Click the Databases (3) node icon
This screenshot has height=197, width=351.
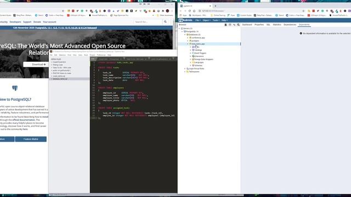188,35
